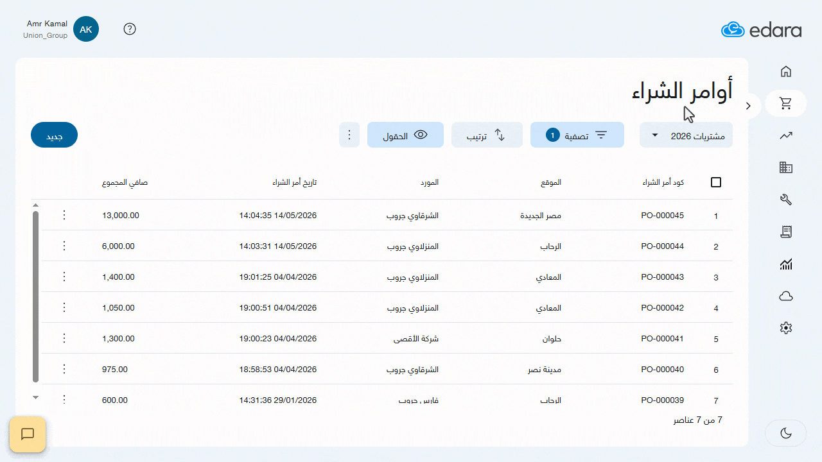Viewport: 822px width, 462px height.
Task: Toggle dark mode moon button
Action: point(786,433)
